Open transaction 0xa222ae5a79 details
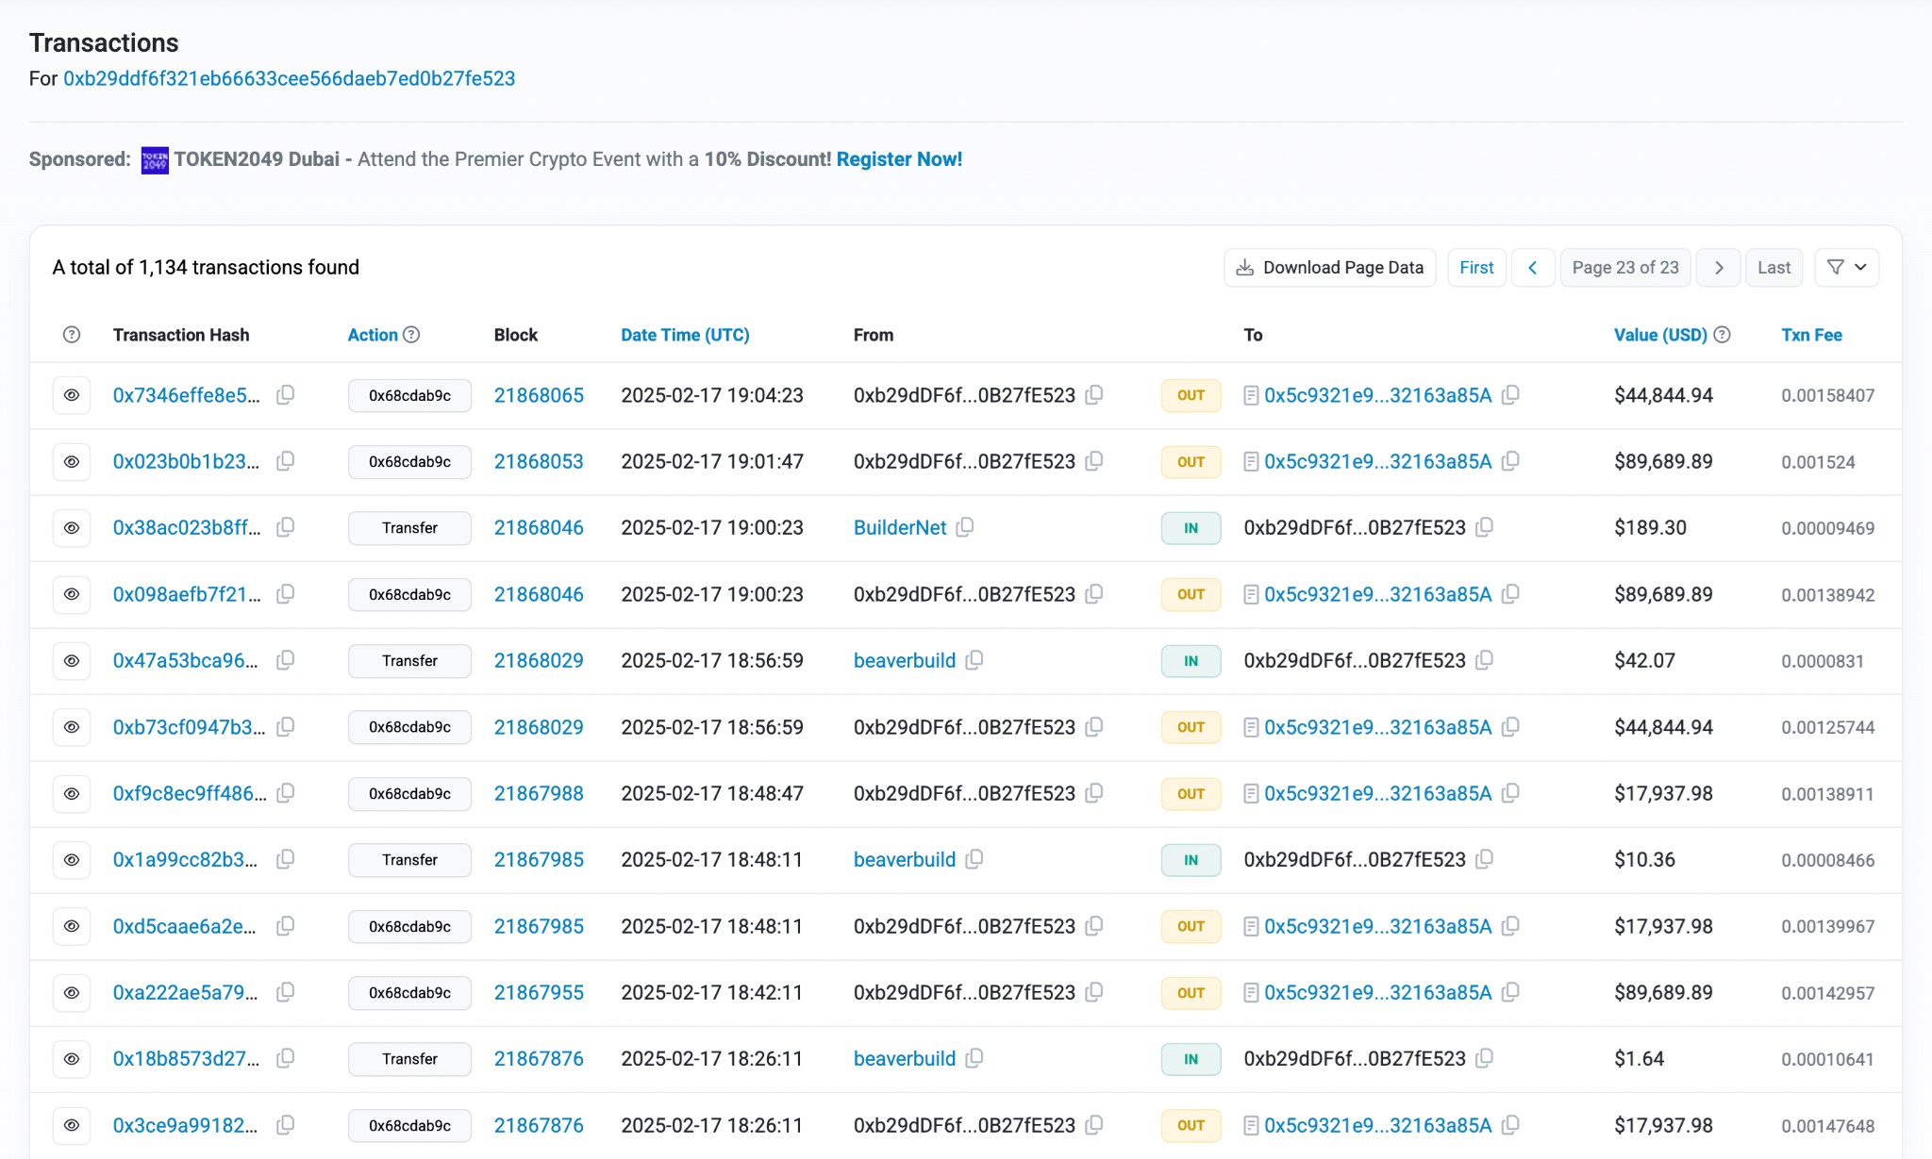 tap(185, 992)
